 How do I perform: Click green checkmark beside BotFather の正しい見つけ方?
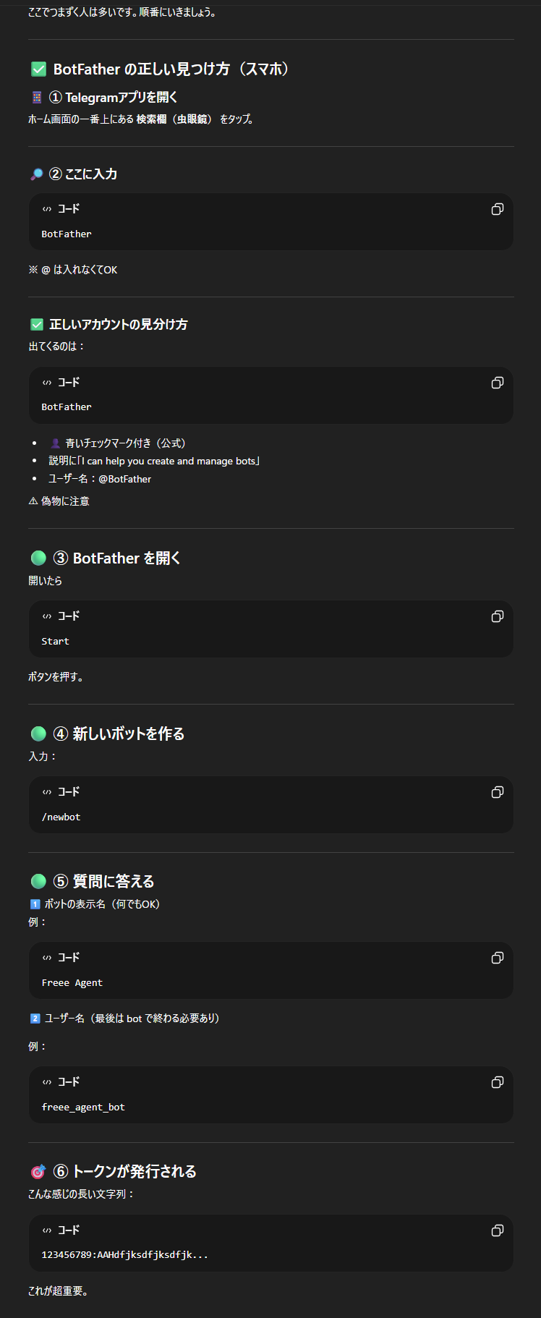coord(38,69)
